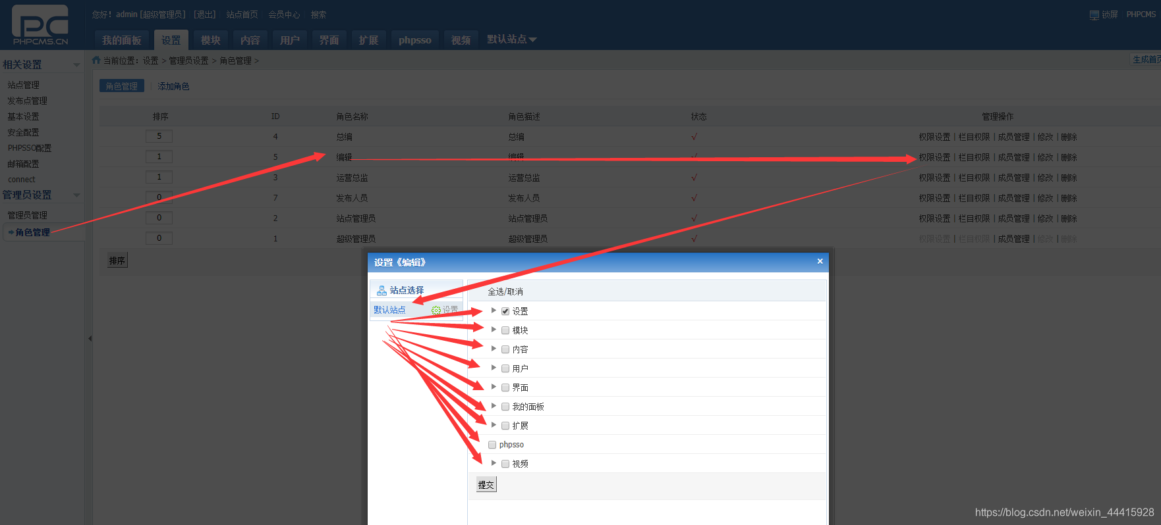Toggle the 设置 checkbox in the dialog

pos(505,311)
